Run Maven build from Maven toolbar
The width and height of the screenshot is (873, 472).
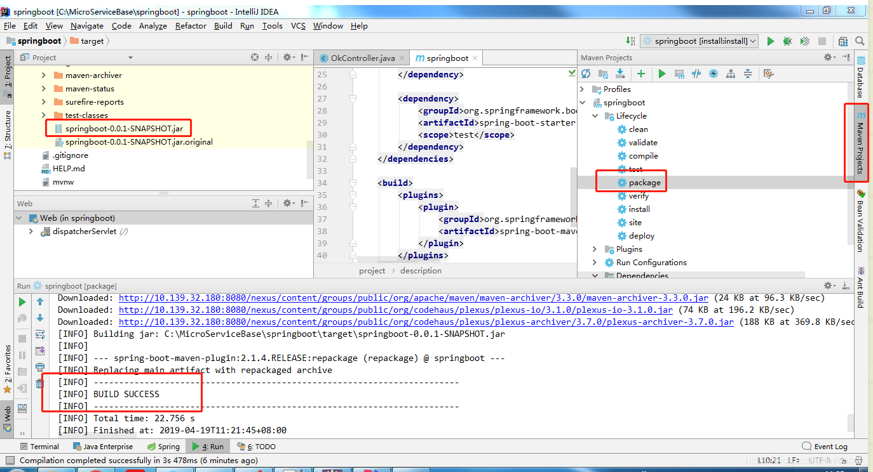click(662, 74)
